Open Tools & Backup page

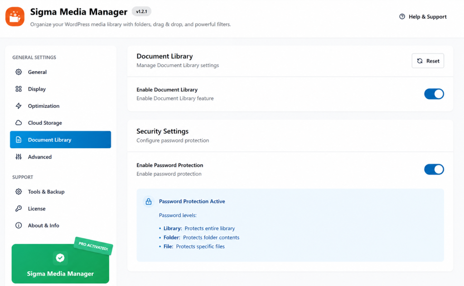[x=60, y=192]
